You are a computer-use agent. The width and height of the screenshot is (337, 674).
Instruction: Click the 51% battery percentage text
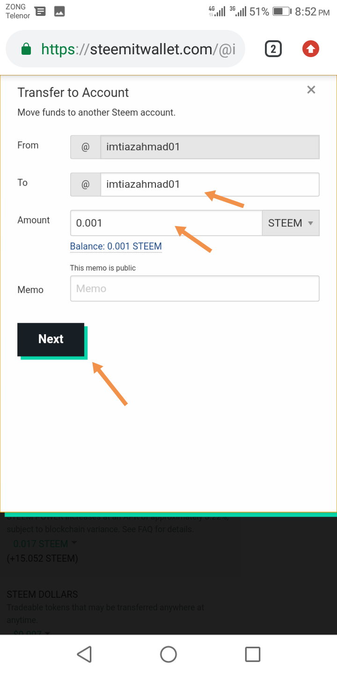pos(259,12)
